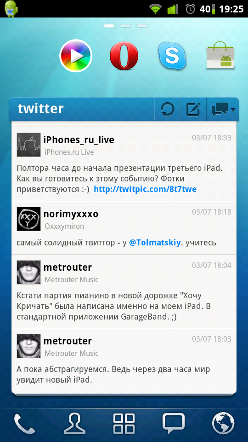Tap the @Tolmatskiy mention link
Viewport: 248px width, 442px height.
tap(155, 243)
